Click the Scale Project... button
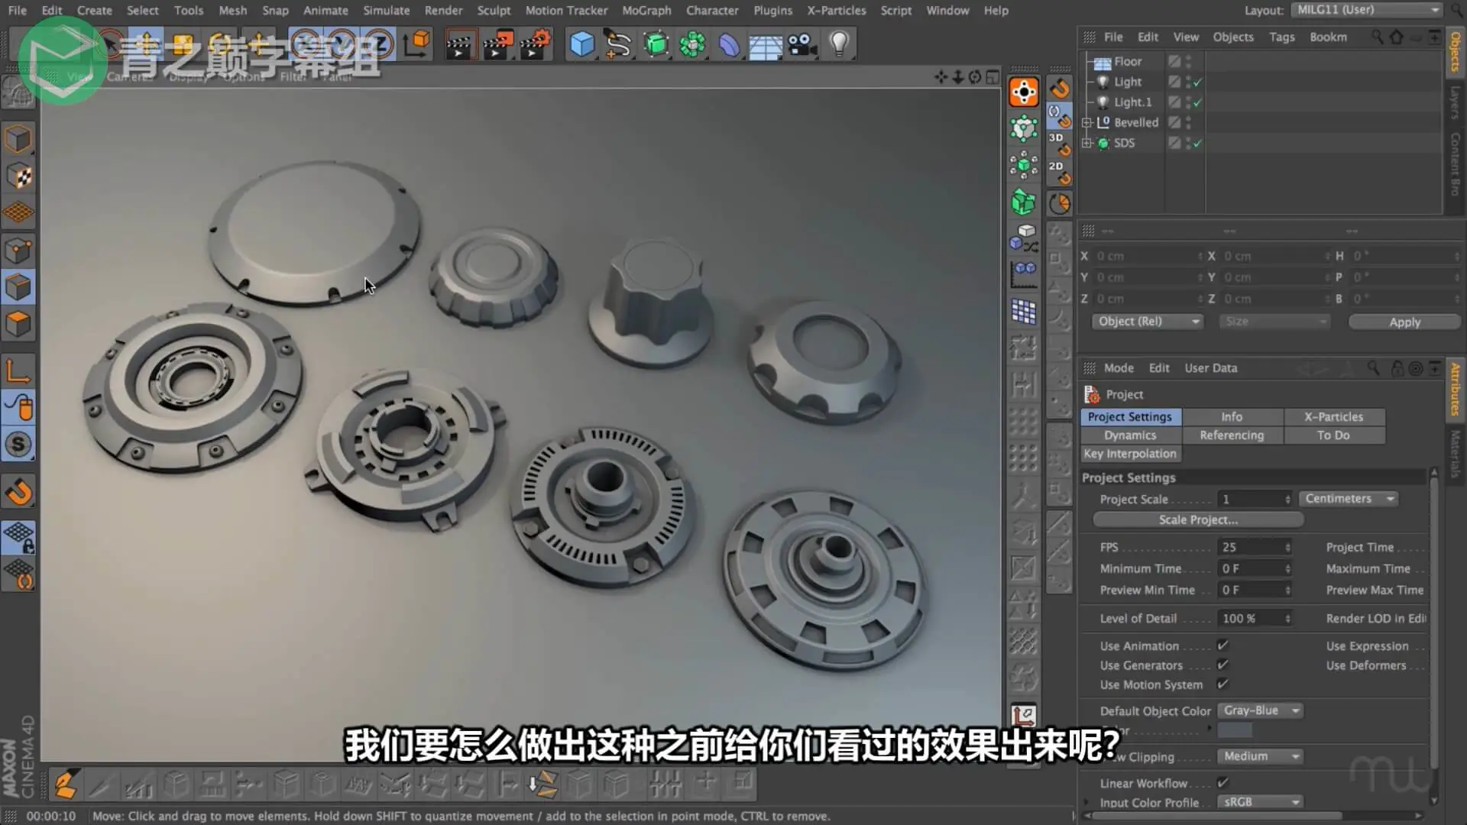The image size is (1467, 825). click(x=1198, y=519)
